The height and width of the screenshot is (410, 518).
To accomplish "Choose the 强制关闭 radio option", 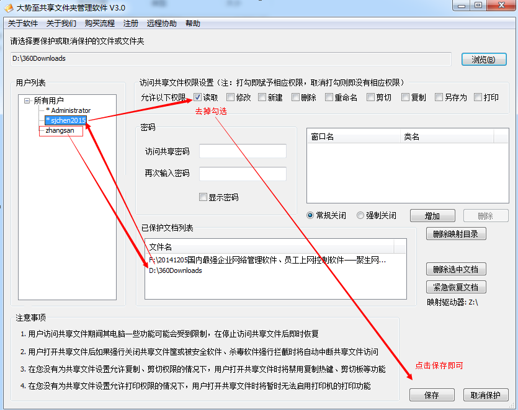I will (x=360, y=216).
